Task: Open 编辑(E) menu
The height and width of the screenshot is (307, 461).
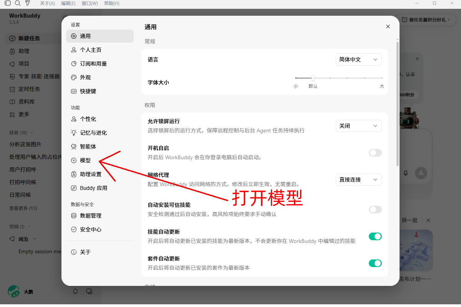Action: tap(68, 3)
